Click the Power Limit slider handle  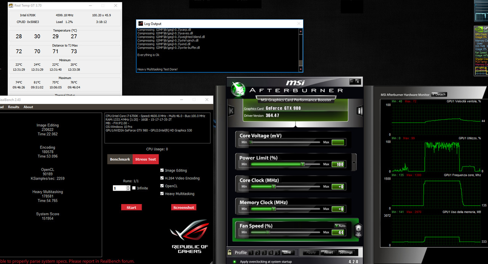pos(303,164)
